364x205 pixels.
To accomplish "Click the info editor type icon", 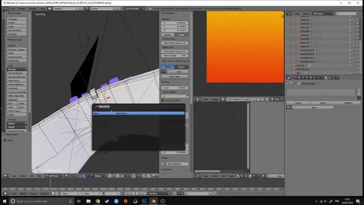I will pos(6,9).
